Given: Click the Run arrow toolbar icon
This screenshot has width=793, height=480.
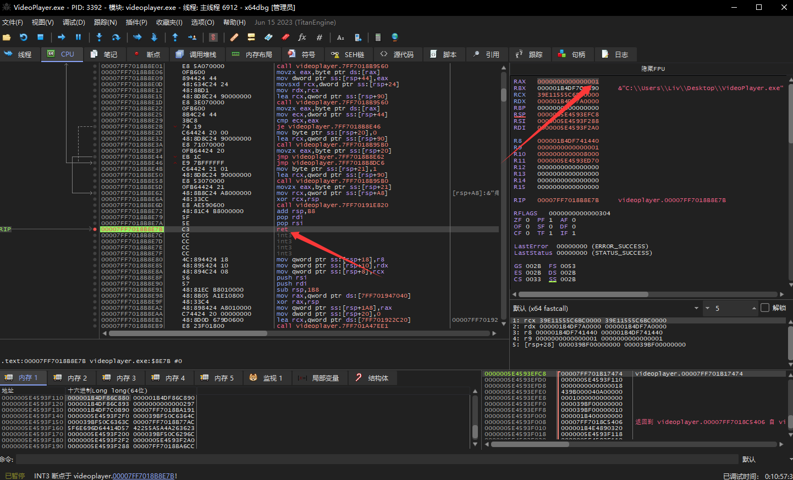Looking at the screenshot, I should point(62,37).
